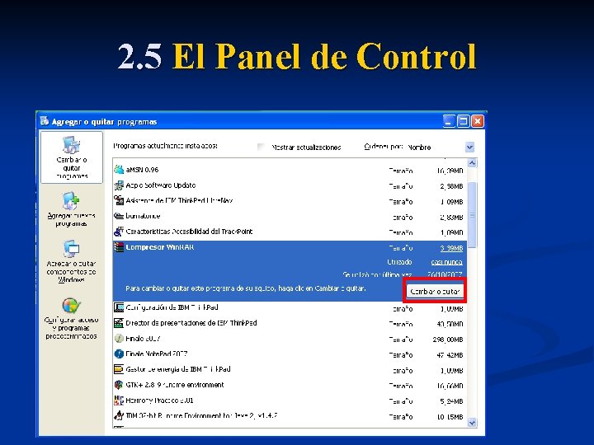Toggle the Mostrar actualizaciones checkbox
594x445 pixels.
(x=261, y=147)
